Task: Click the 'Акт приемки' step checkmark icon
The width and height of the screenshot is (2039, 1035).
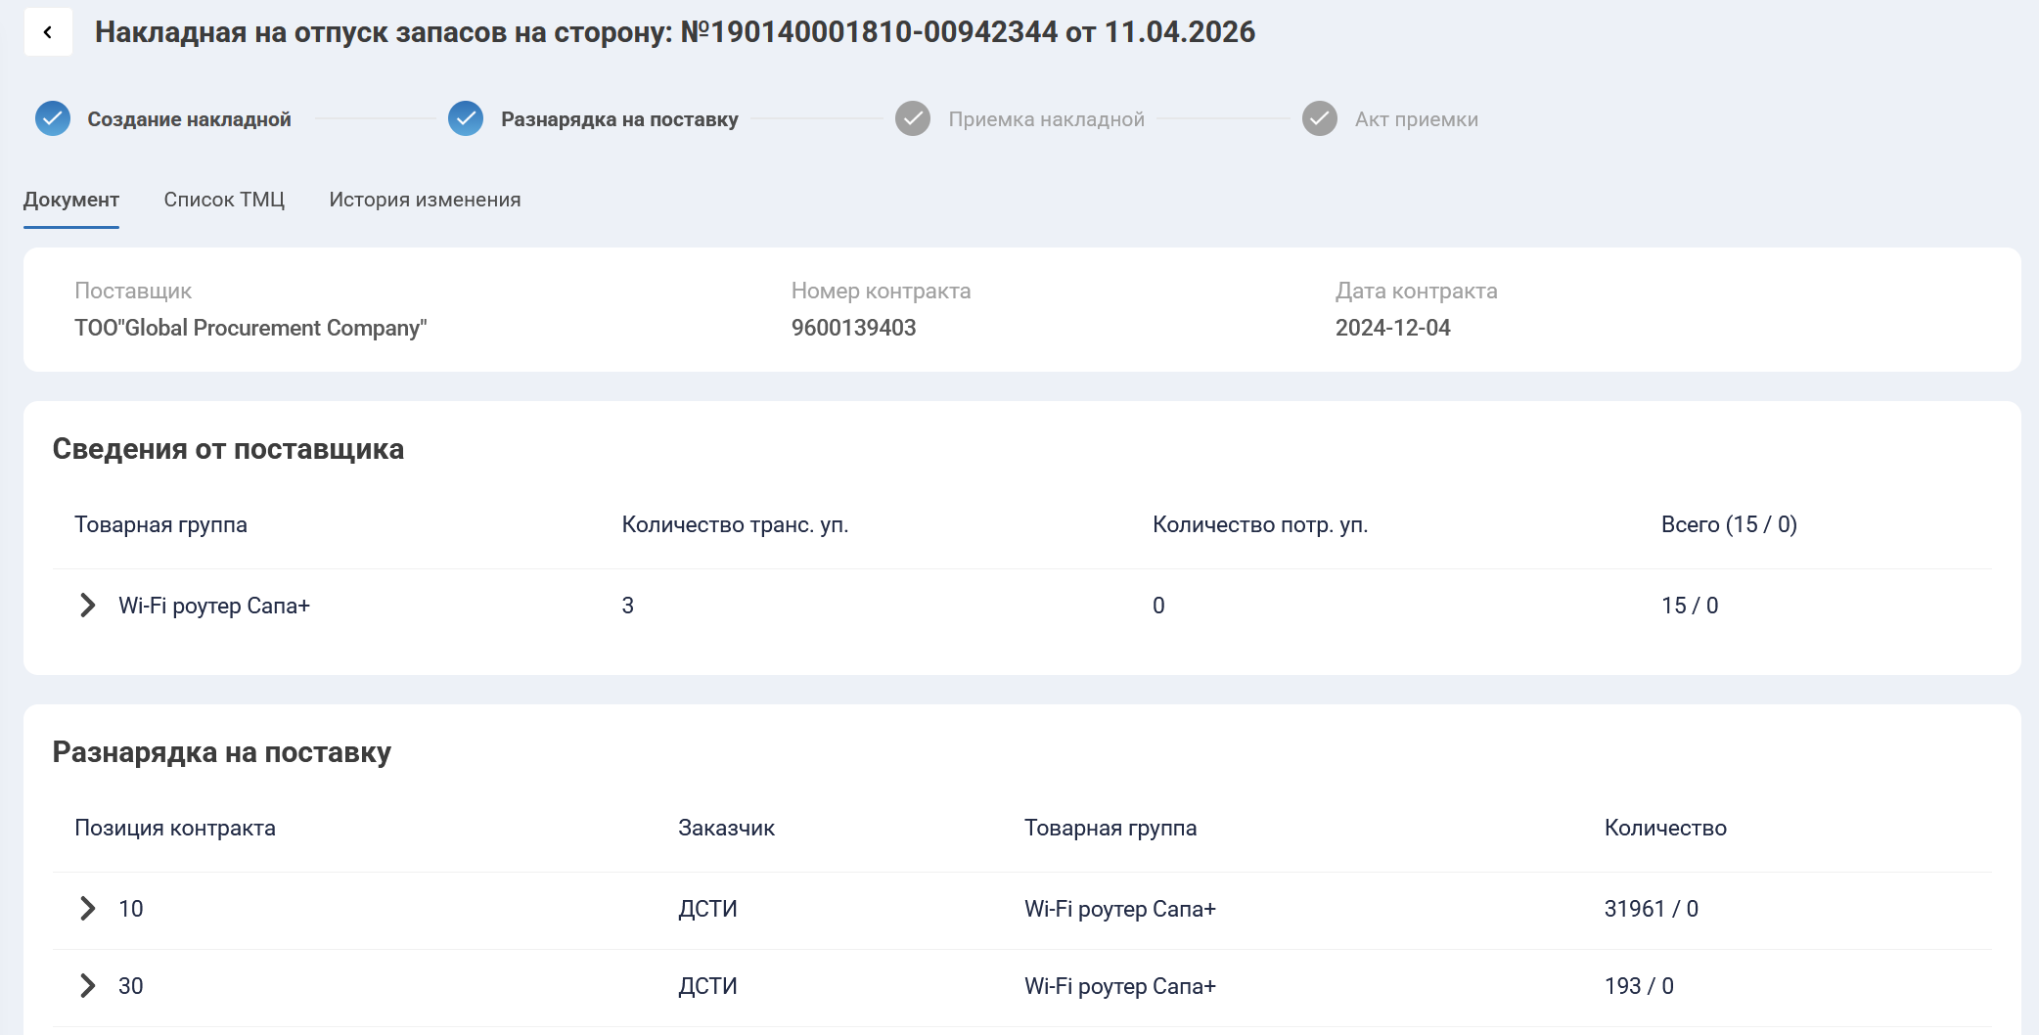Action: 1320,118
